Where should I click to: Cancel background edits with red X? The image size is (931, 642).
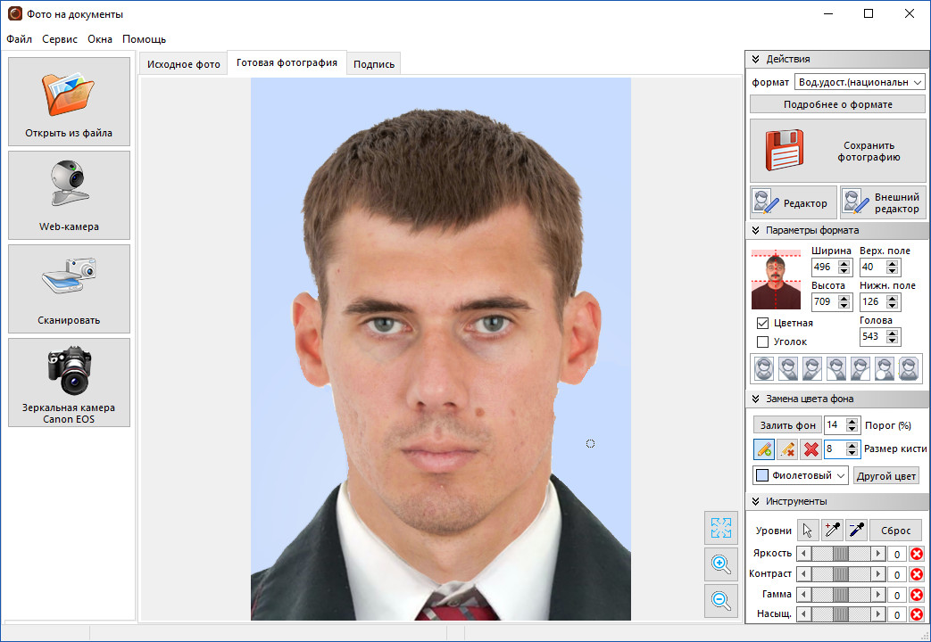point(810,449)
